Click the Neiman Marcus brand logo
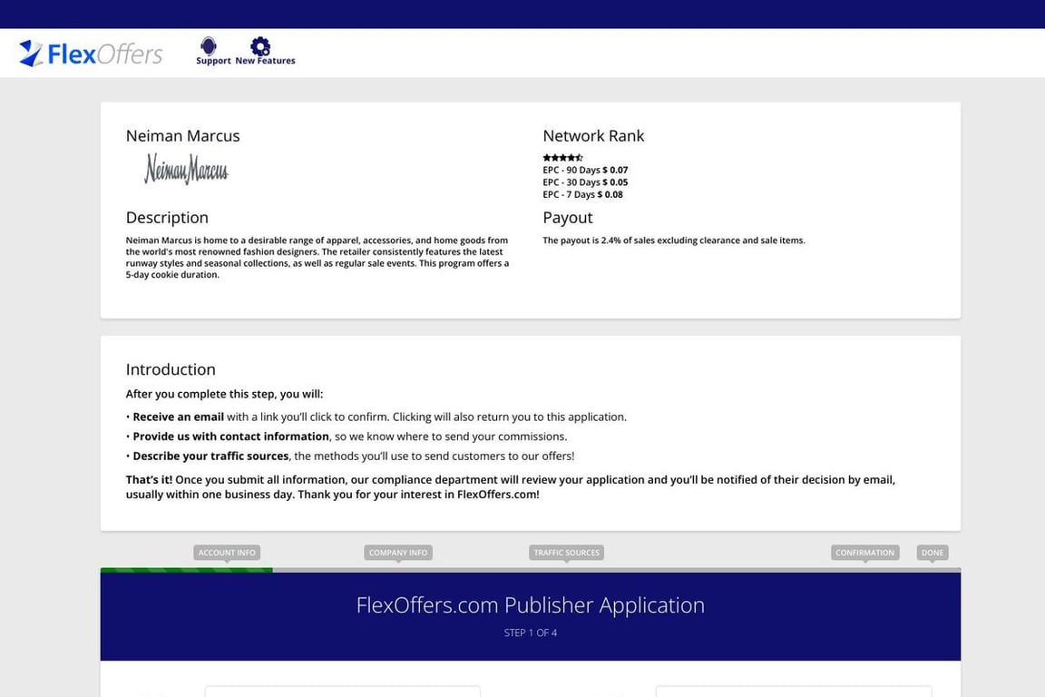Screen dimensions: 1045x697 pos(186,169)
